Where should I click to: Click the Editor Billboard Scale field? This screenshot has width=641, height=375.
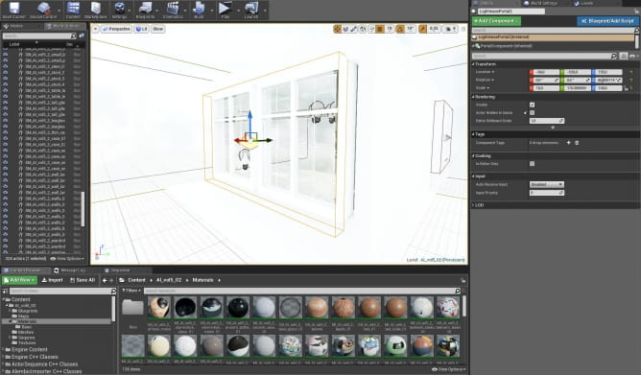point(547,121)
